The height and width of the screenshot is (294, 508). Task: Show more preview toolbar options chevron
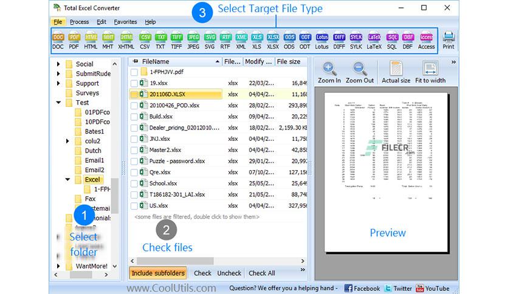(453, 62)
